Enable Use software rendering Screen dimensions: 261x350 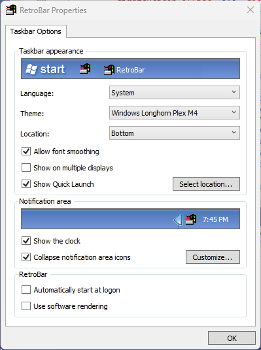coord(26,306)
